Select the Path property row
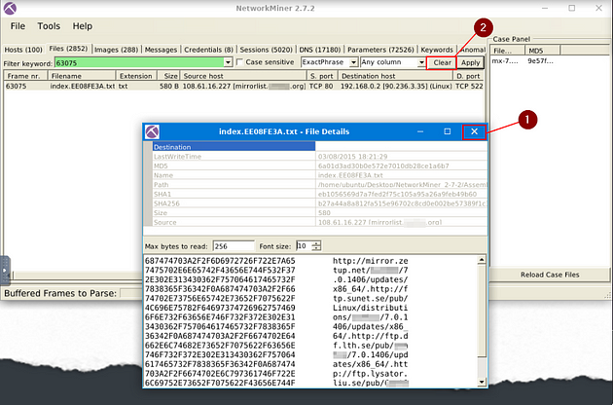Viewport: 613px width, 405px height. (x=319, y=184)
